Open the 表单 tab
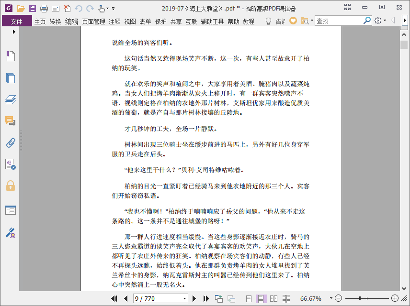 [x=145, y=22]
